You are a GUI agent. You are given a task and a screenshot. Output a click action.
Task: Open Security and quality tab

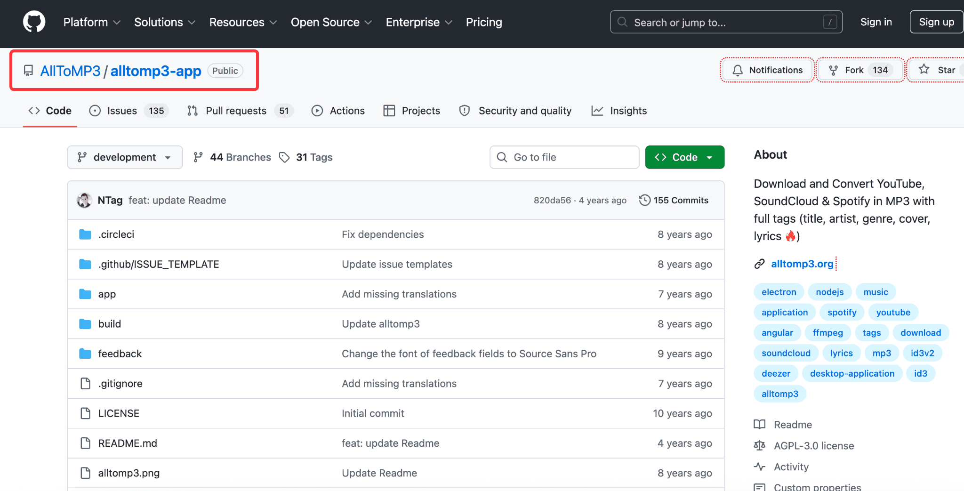pyautogui.click(x=515, y=111)
